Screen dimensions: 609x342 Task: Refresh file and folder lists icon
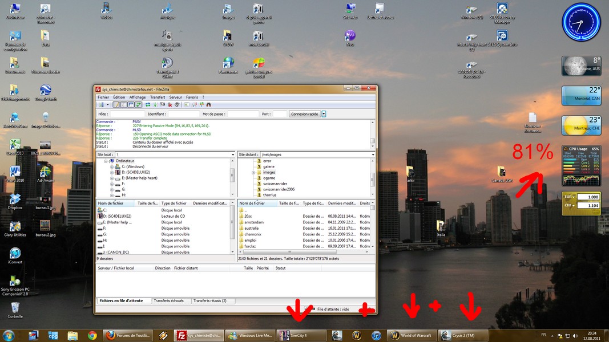click(x=148, y=105)
